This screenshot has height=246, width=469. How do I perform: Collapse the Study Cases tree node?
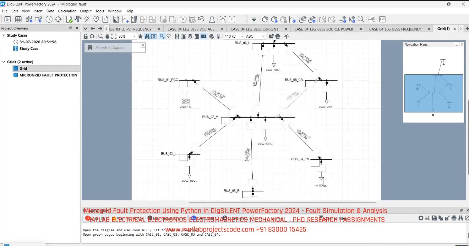click(x=3, y=36)
